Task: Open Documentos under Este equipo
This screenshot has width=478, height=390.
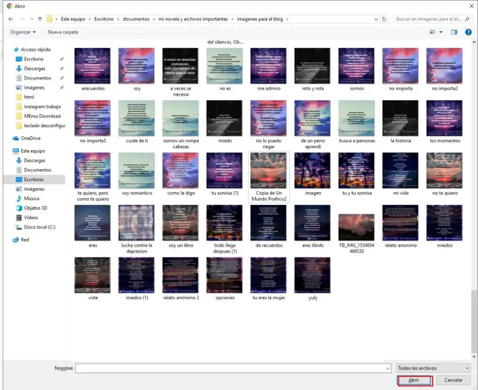Action: tap(38, 170)
